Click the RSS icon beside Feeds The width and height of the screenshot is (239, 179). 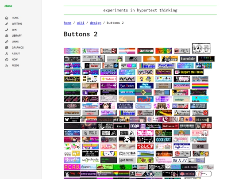(7, 65)
